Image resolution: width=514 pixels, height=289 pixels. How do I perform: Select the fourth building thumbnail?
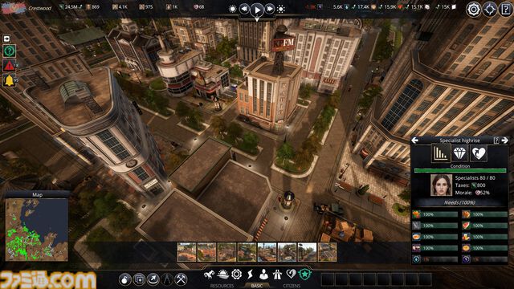point(247,252)
